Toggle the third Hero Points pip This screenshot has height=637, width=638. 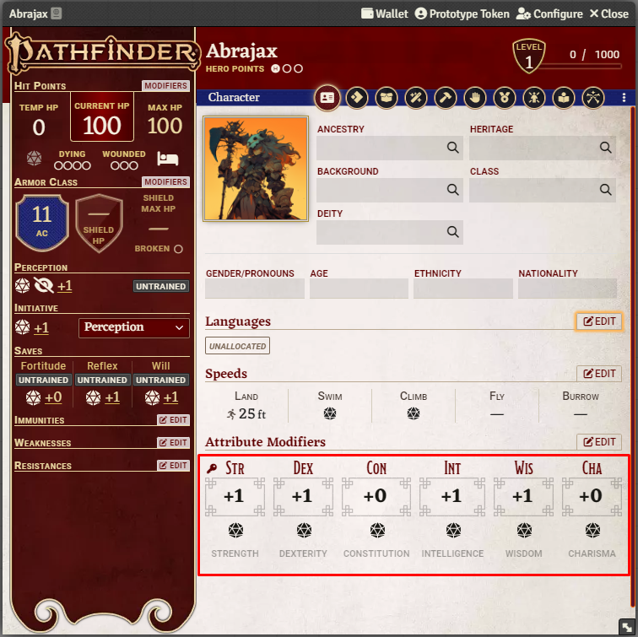point(298,68)
